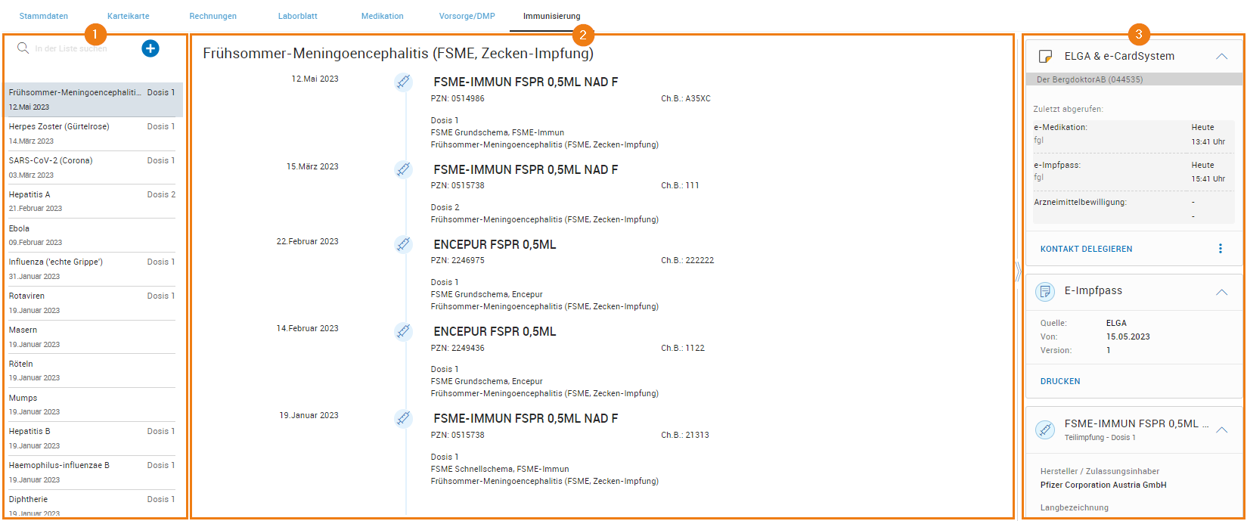Collapse the E-Impfpass panel
This screenshot has width=1247, height=521.
pos(1221,292)
